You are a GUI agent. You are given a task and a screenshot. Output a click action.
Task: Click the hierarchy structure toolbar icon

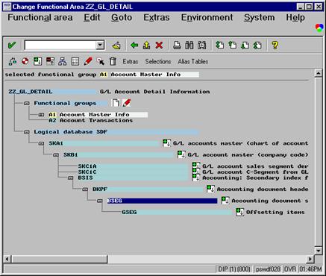pyautogui.click(x=62, y=61)
